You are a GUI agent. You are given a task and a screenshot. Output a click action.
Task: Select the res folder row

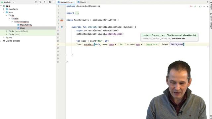(28, 37)
